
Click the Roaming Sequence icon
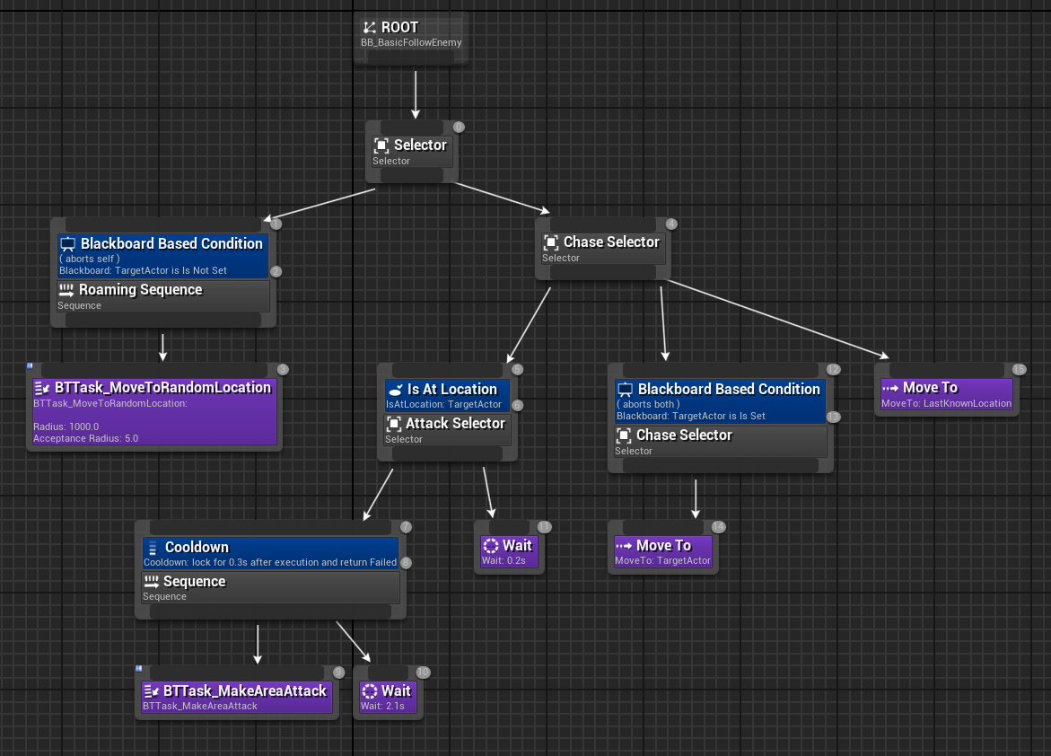point(66,290)
